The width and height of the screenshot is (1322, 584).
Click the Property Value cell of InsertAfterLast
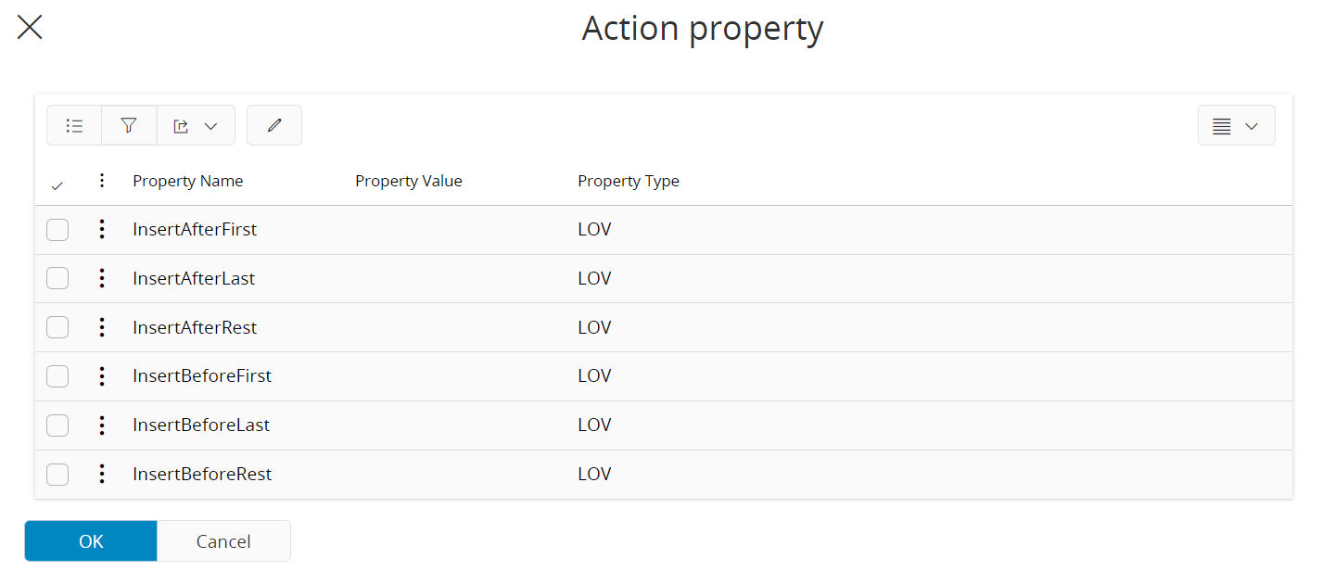coord(459,279)
